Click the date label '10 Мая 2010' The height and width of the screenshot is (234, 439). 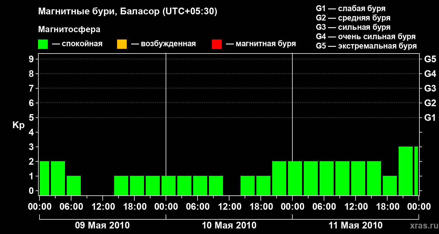click(229, 225)
